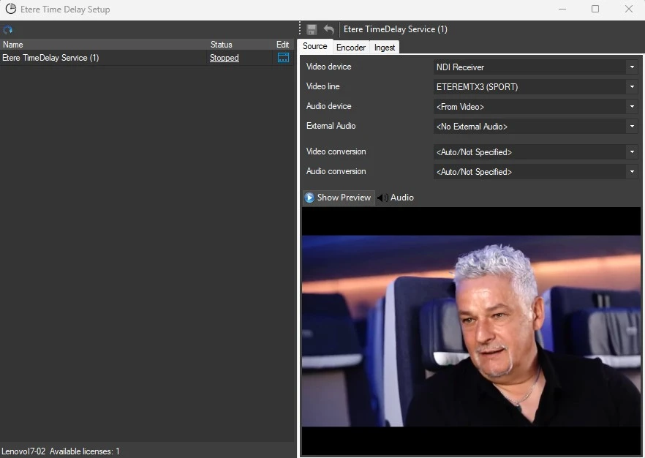The height and width of the screenshot is (458, 645).
Task: Click the undo arrow icon
Action: [329, 29]
